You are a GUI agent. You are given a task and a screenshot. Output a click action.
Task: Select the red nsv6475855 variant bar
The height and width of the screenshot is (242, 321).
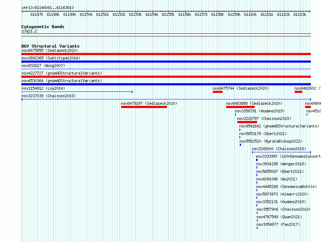tap(166, 54)
